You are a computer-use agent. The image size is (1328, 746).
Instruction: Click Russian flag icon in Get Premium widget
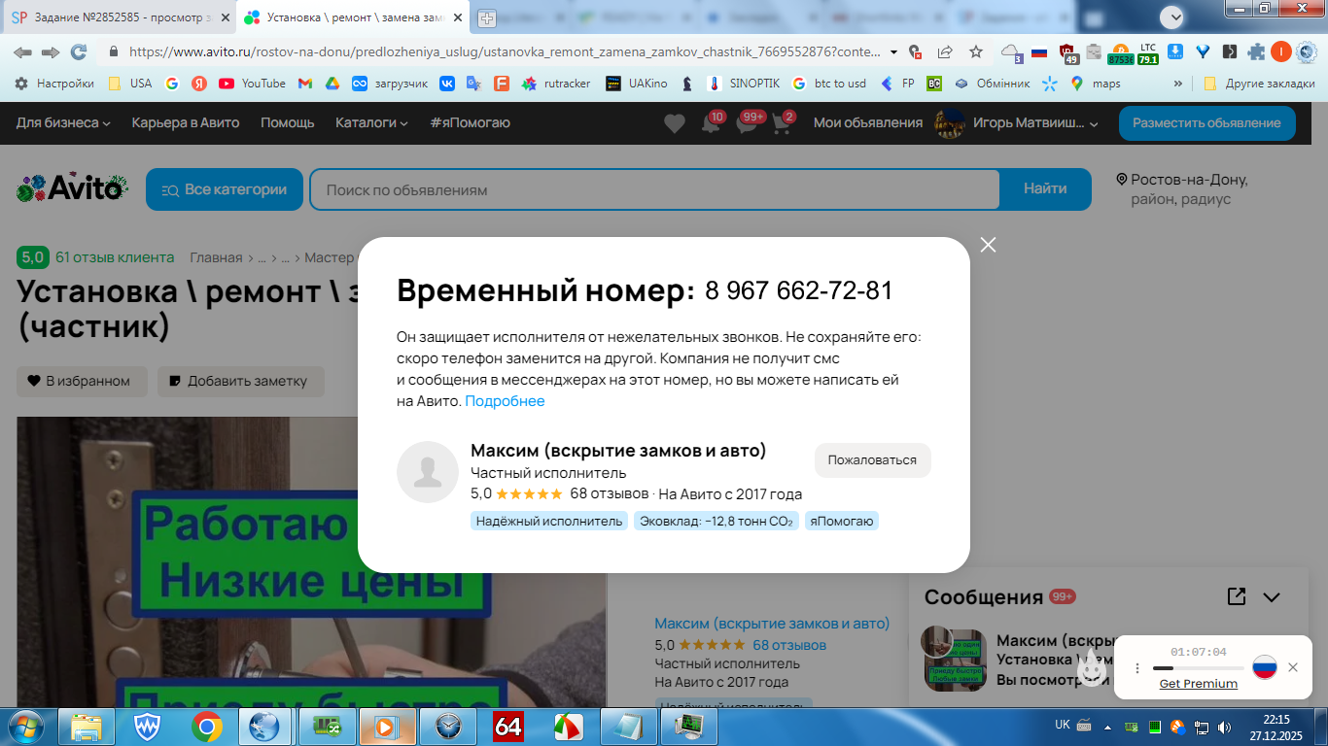point(1264,667)
